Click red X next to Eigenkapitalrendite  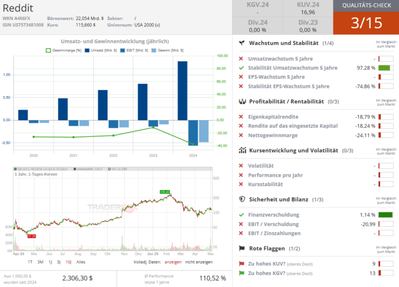coord(241,117)
